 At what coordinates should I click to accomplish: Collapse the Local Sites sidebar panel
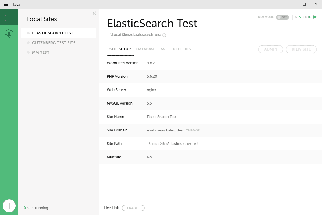coord(94,13)
